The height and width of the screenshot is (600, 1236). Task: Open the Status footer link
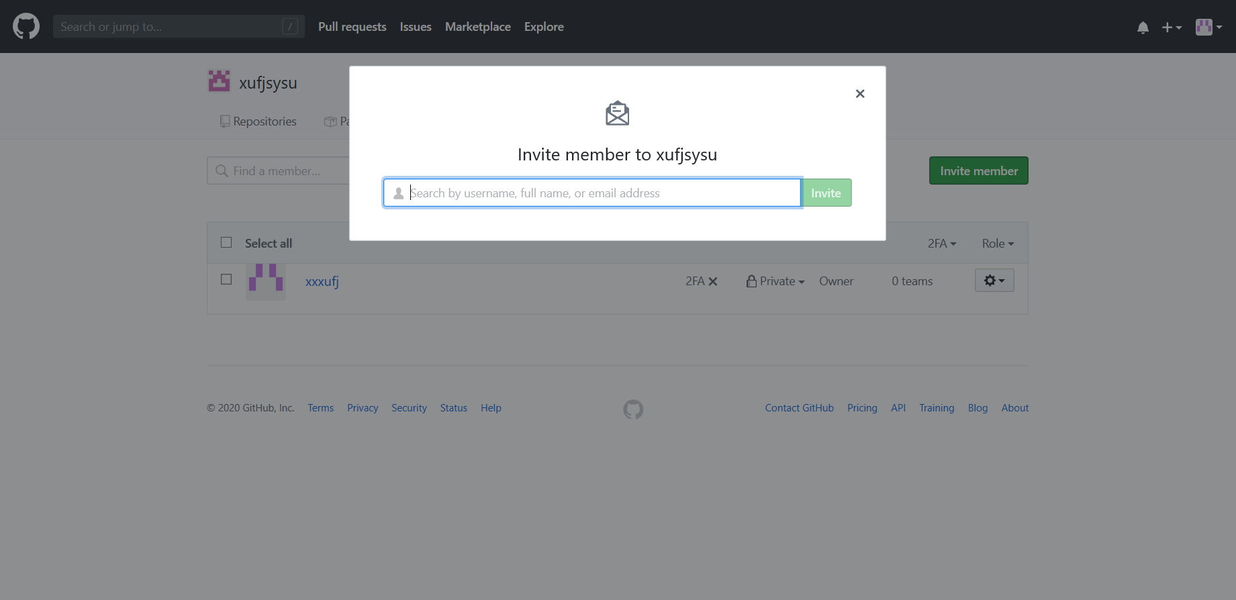pos(454,408)
